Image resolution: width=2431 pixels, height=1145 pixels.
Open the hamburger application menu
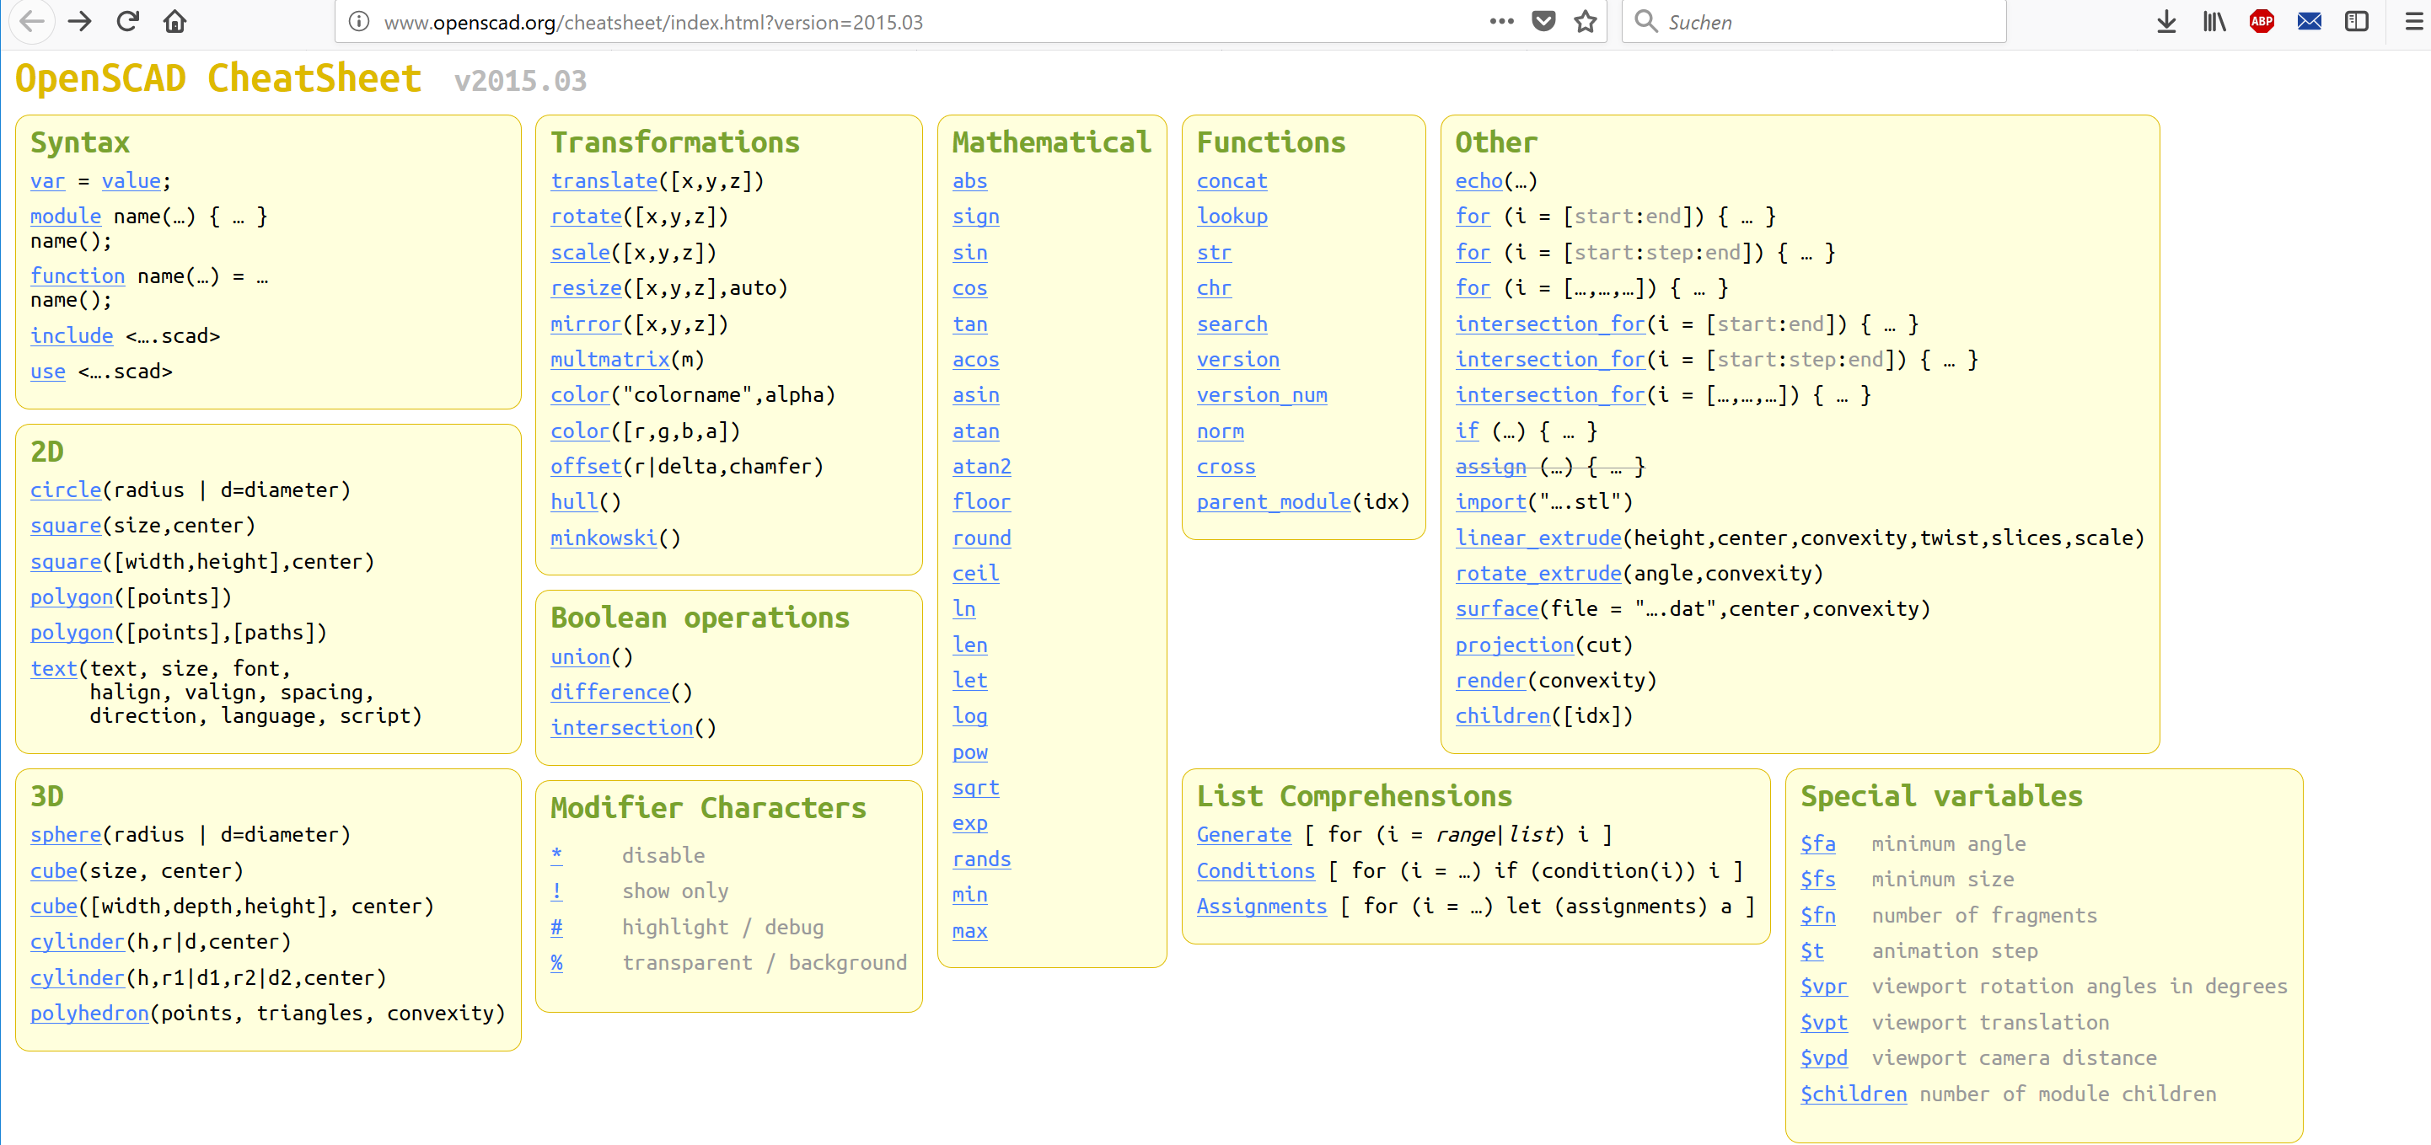pos(2413,21)
